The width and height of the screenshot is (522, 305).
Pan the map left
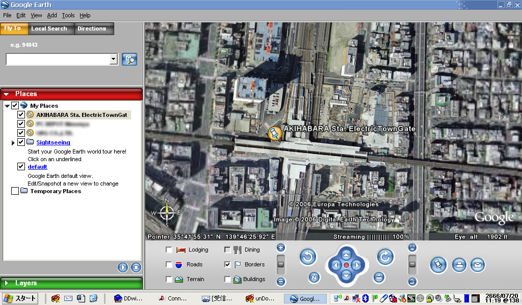tap(335, 265)
